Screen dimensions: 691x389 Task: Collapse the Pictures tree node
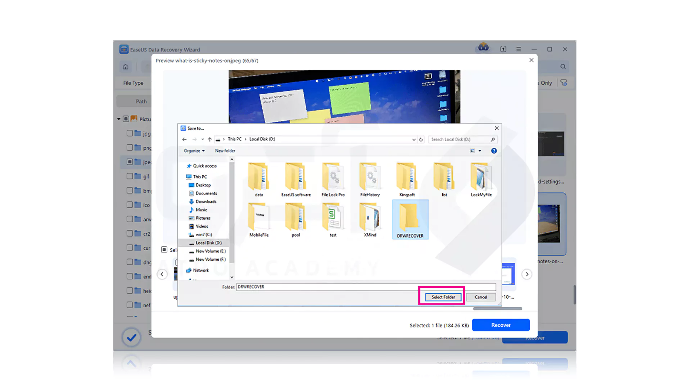[x=119, y=119]
